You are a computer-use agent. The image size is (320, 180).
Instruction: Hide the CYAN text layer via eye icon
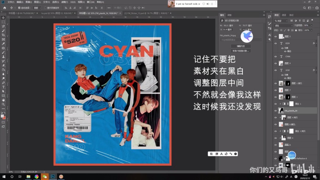(275, 57)
